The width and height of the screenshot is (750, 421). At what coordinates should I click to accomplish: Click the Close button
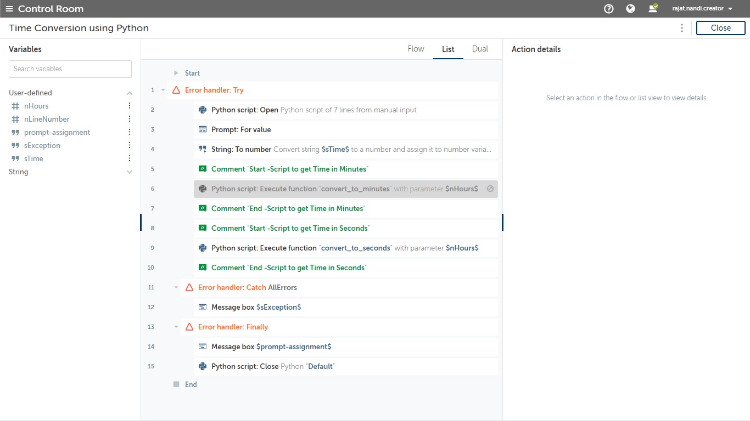720,28
